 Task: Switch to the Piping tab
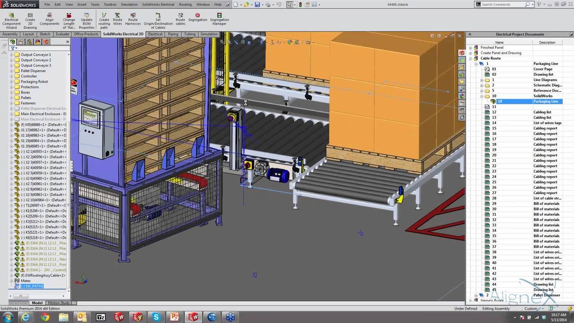tap(173, 34)
